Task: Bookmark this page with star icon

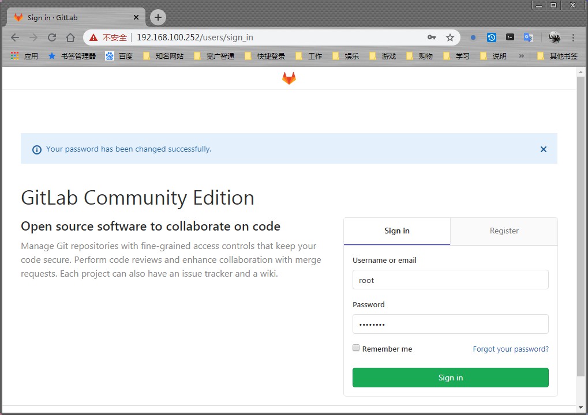Action: 450,37
